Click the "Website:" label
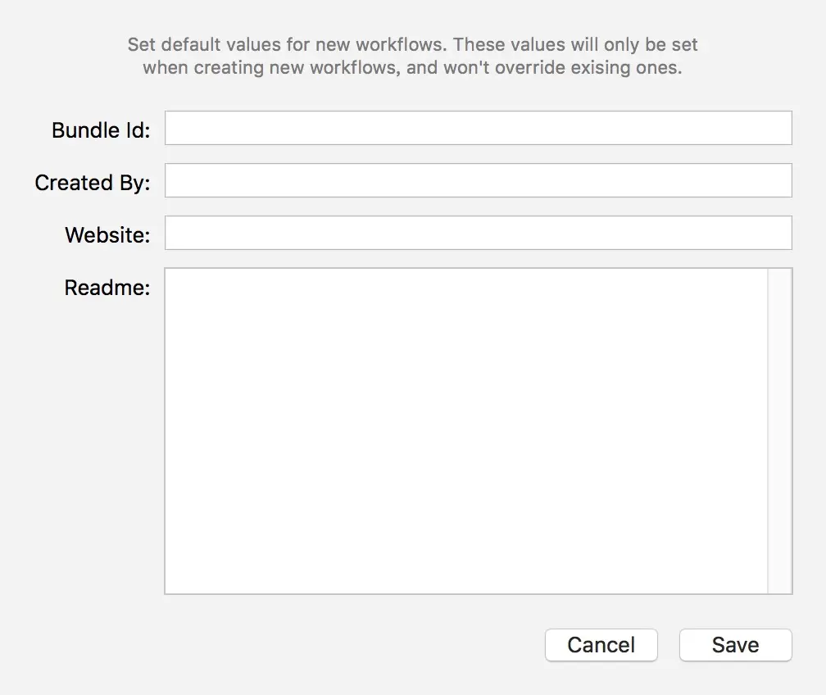 107,235
